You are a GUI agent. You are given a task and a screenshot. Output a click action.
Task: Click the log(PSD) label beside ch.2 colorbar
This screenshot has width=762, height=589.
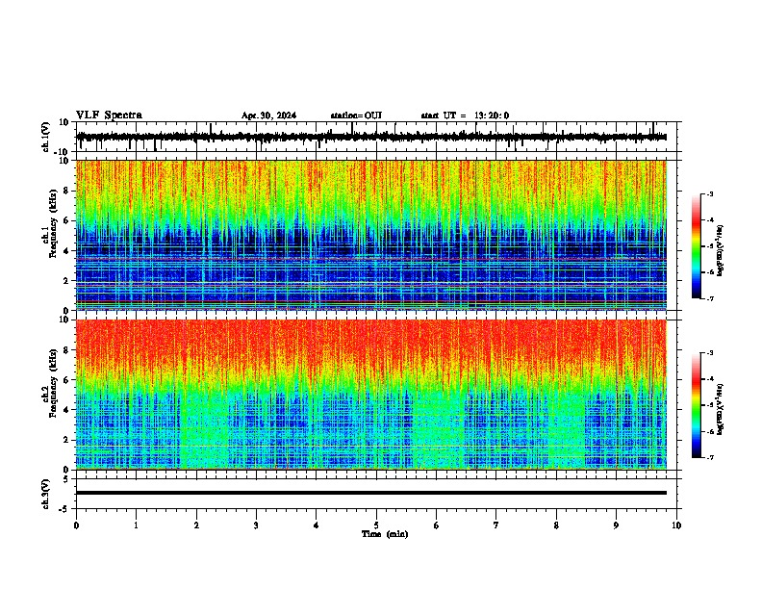[x=720, y=409]
